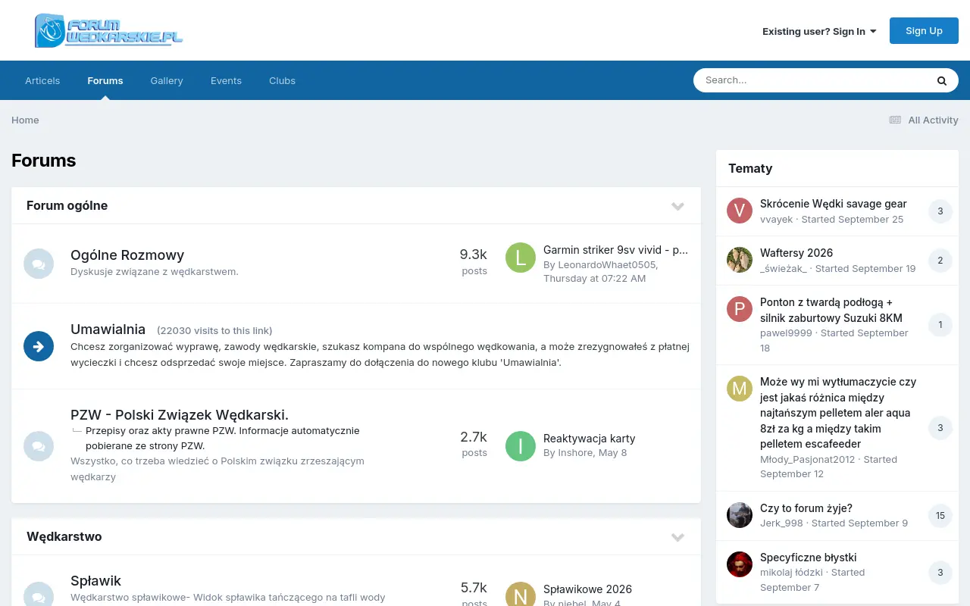
Task: Click the PZW forum bubble icon
Action: [39, 446]
